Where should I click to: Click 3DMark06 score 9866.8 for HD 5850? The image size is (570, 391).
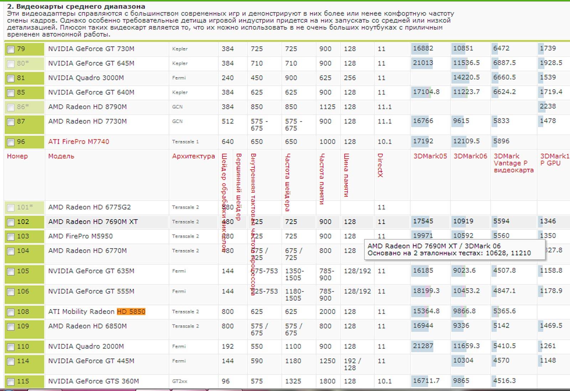point(464,311)
